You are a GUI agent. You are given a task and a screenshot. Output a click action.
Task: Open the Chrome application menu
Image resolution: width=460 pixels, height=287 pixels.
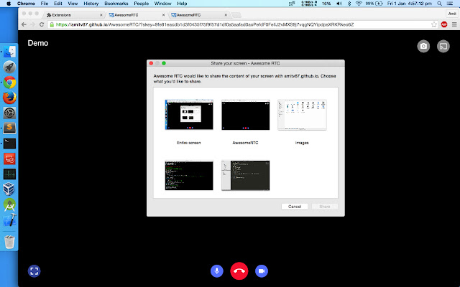click(26, 4)
